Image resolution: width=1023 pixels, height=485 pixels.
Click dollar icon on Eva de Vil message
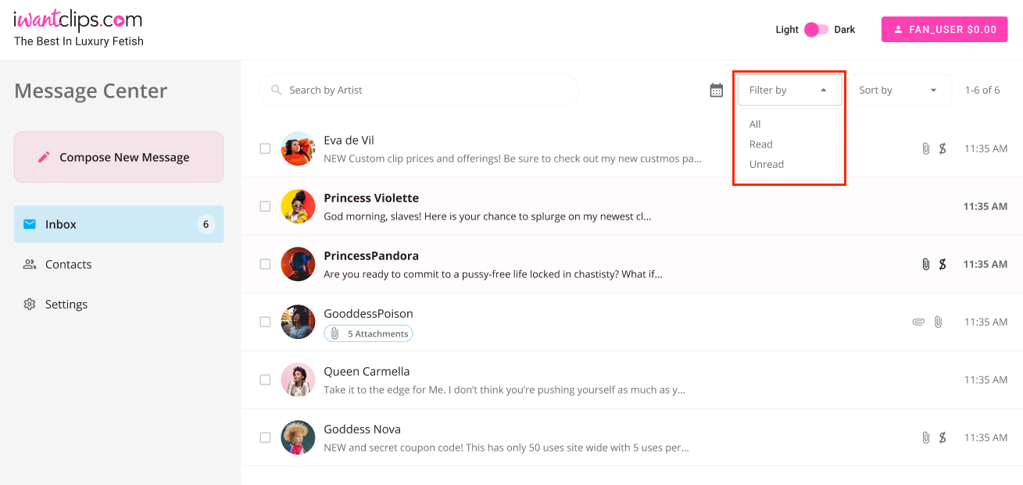coord(943,148)
